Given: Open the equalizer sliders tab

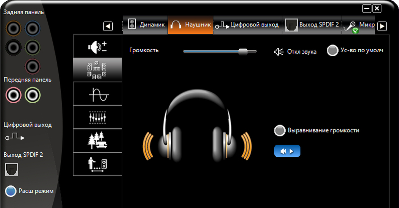Looking at the screenshot, I should [x=97, y=117].
